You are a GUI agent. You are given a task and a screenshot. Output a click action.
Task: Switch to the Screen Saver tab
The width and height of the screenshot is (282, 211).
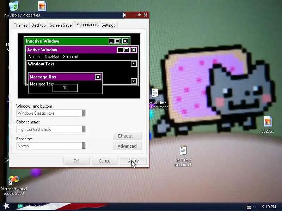coord(61,25)
